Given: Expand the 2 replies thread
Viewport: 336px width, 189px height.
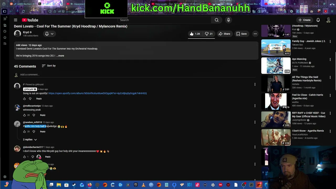Looking at the screenshot, I should (30, 140).
